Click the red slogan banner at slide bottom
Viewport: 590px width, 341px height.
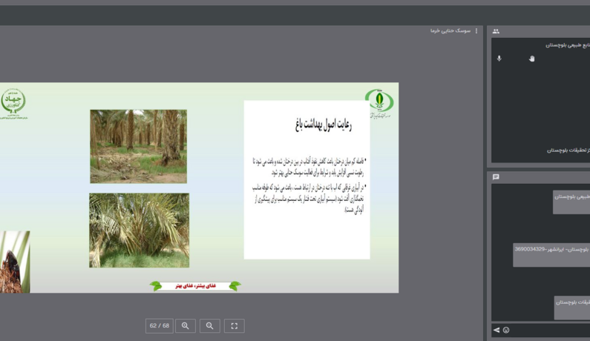click(x=195, y=286)
